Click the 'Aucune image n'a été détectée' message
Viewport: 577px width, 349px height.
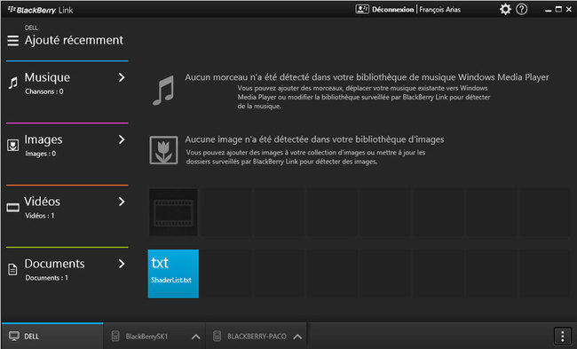(x=314, y=139)
